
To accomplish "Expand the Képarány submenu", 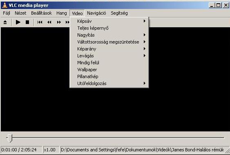I will pyautogui.click(x=109, y=49).
